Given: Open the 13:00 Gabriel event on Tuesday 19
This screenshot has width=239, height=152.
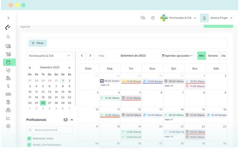Looking at the screenshot, I should (131, 132).
